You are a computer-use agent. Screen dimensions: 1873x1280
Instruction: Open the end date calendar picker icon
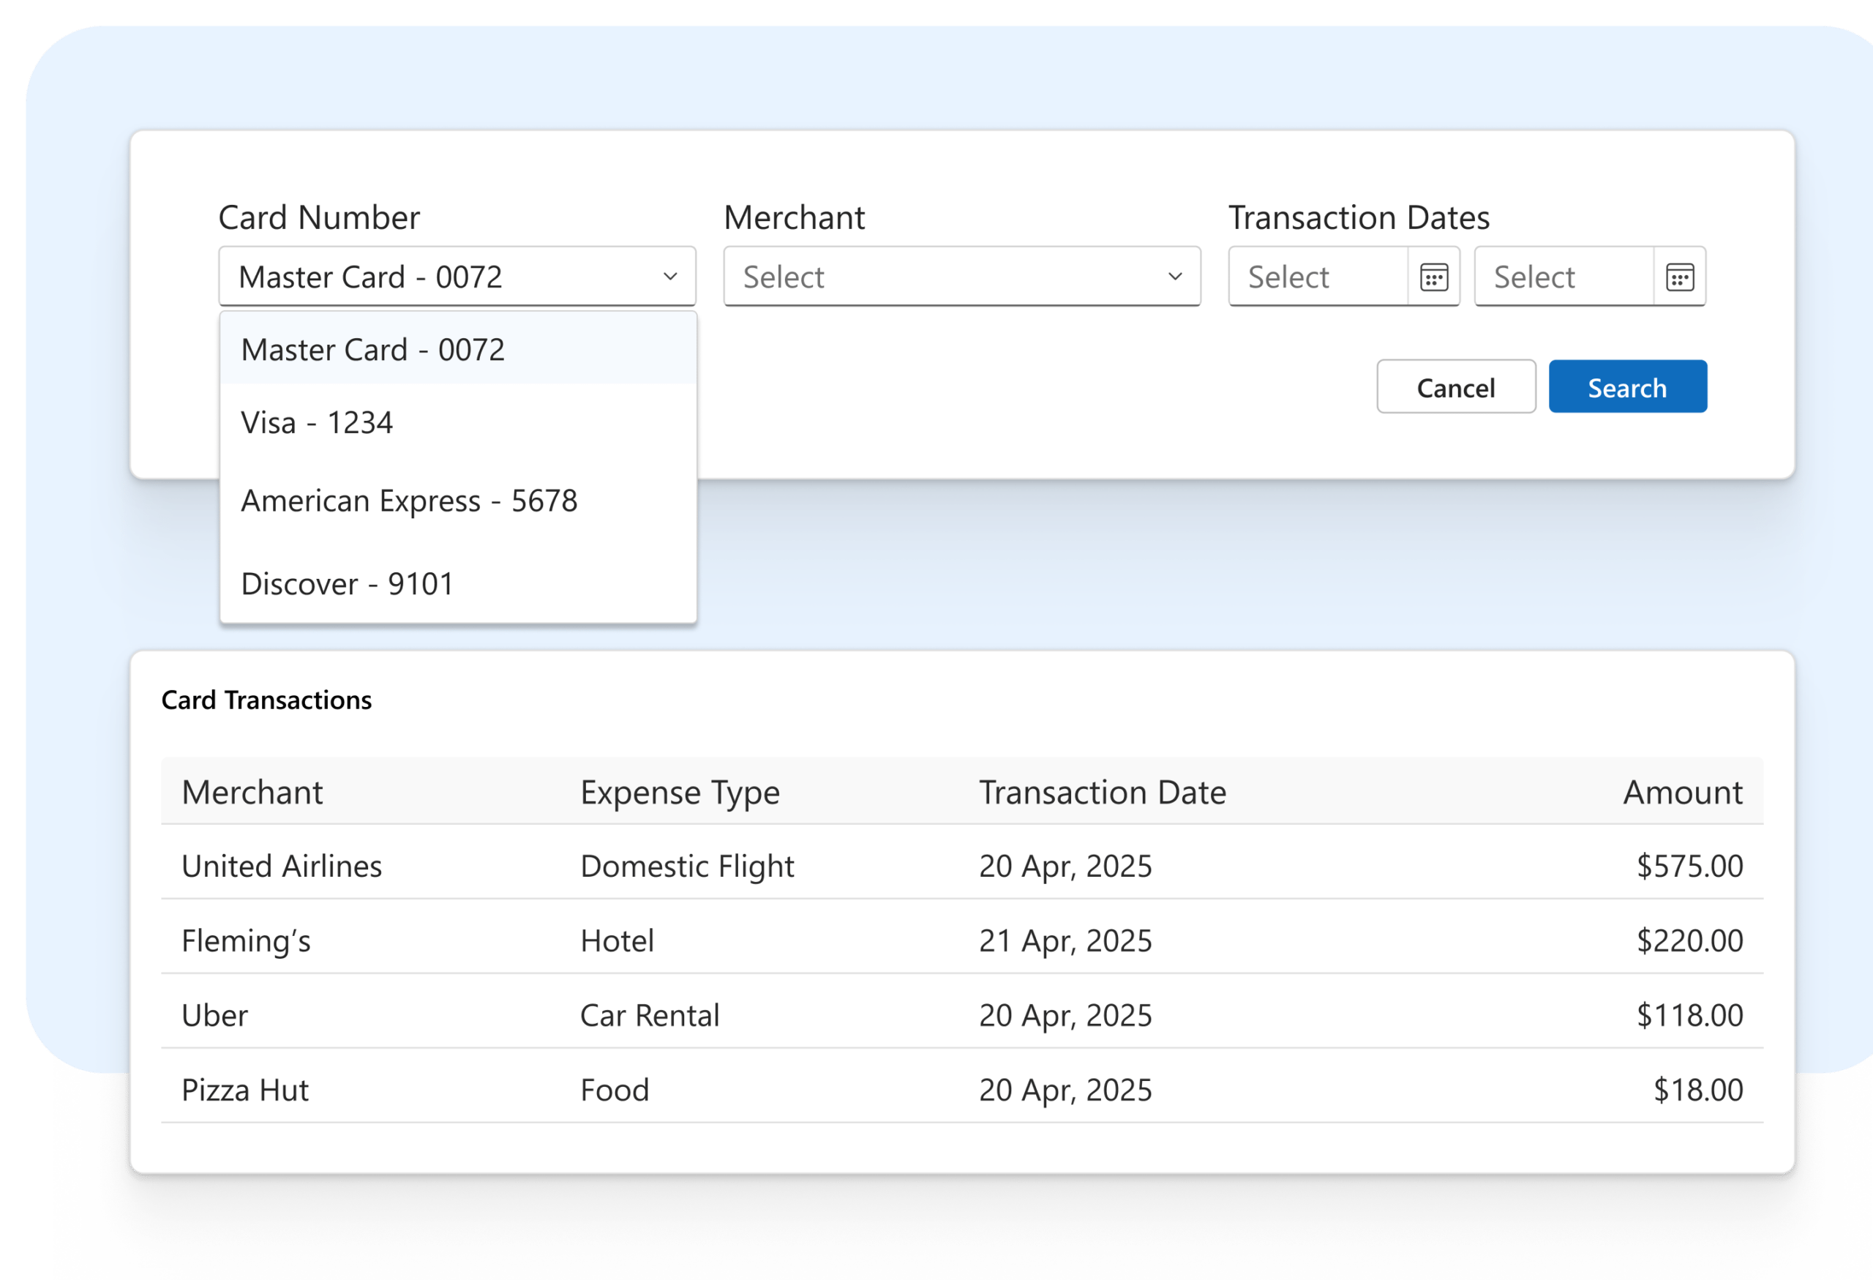(x=1680, y=277)
